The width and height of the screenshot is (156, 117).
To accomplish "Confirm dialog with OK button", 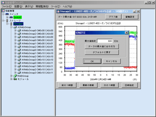I will click(x=92, y=61).
